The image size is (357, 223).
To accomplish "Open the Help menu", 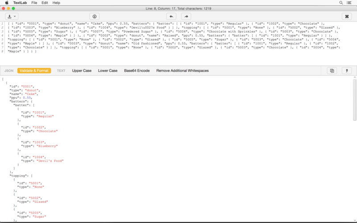I will click(x=56, y=3).
